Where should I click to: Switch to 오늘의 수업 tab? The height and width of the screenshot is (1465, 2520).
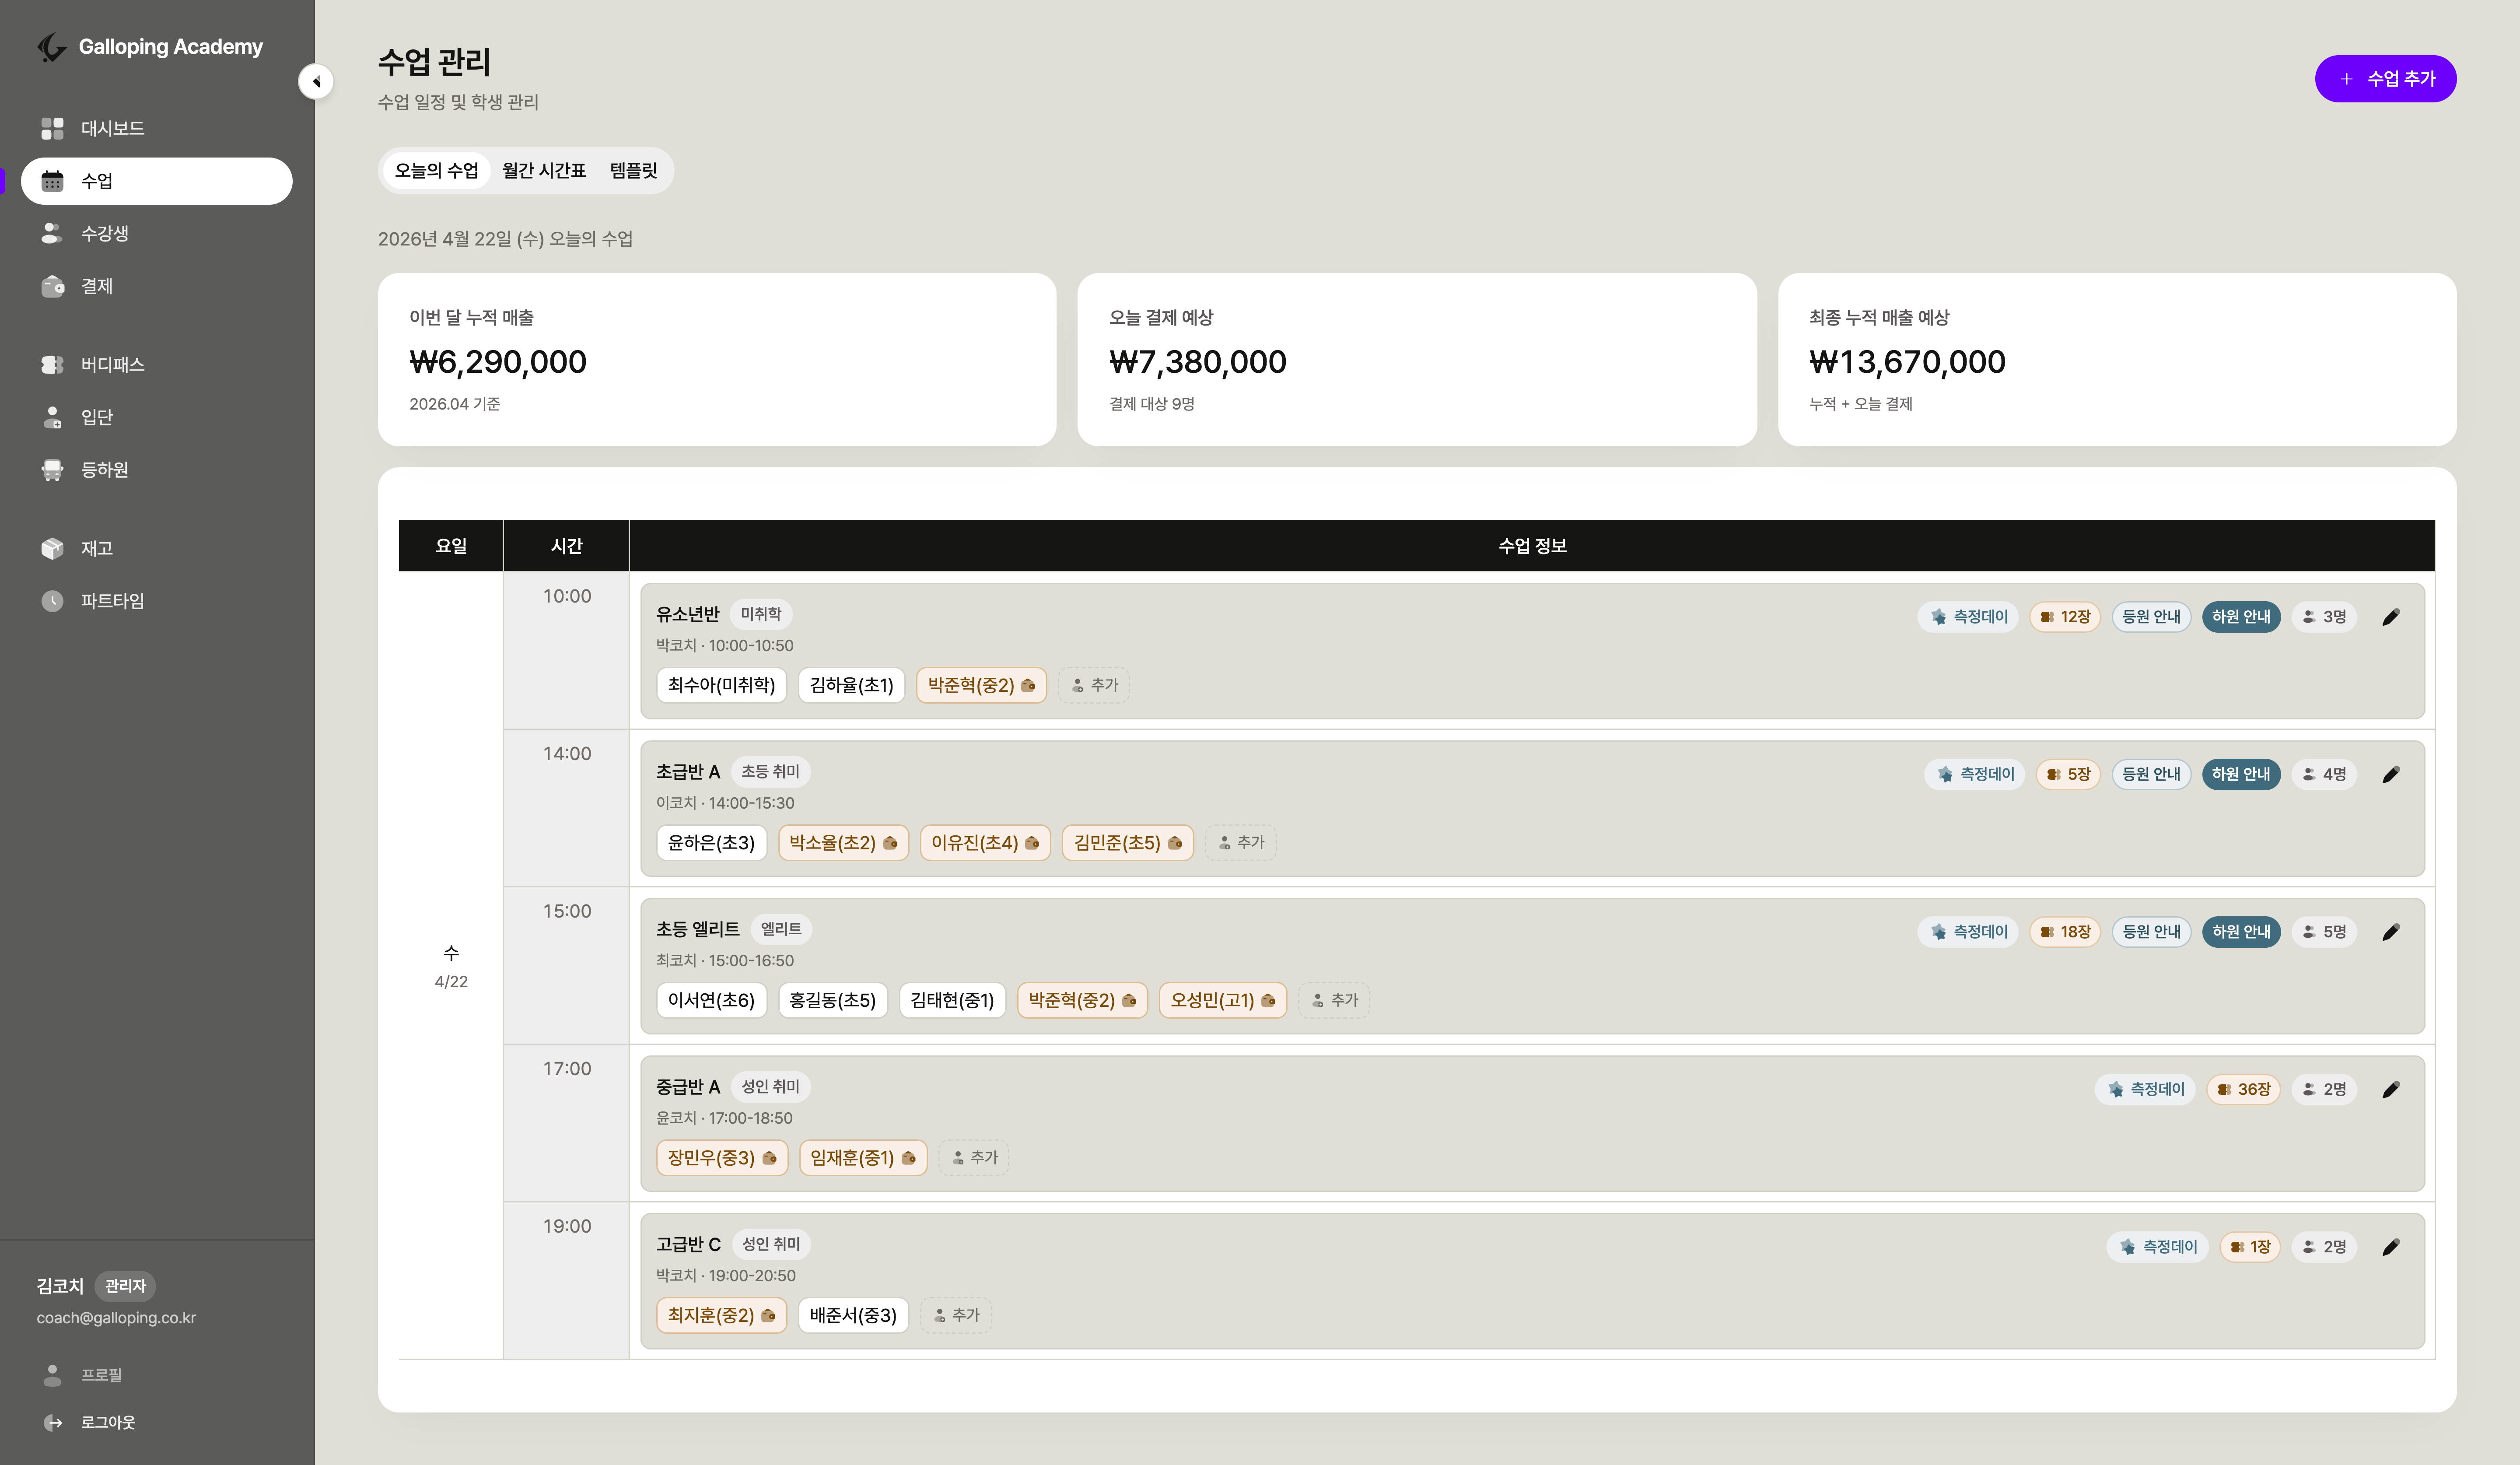click(x=436, y=171)
